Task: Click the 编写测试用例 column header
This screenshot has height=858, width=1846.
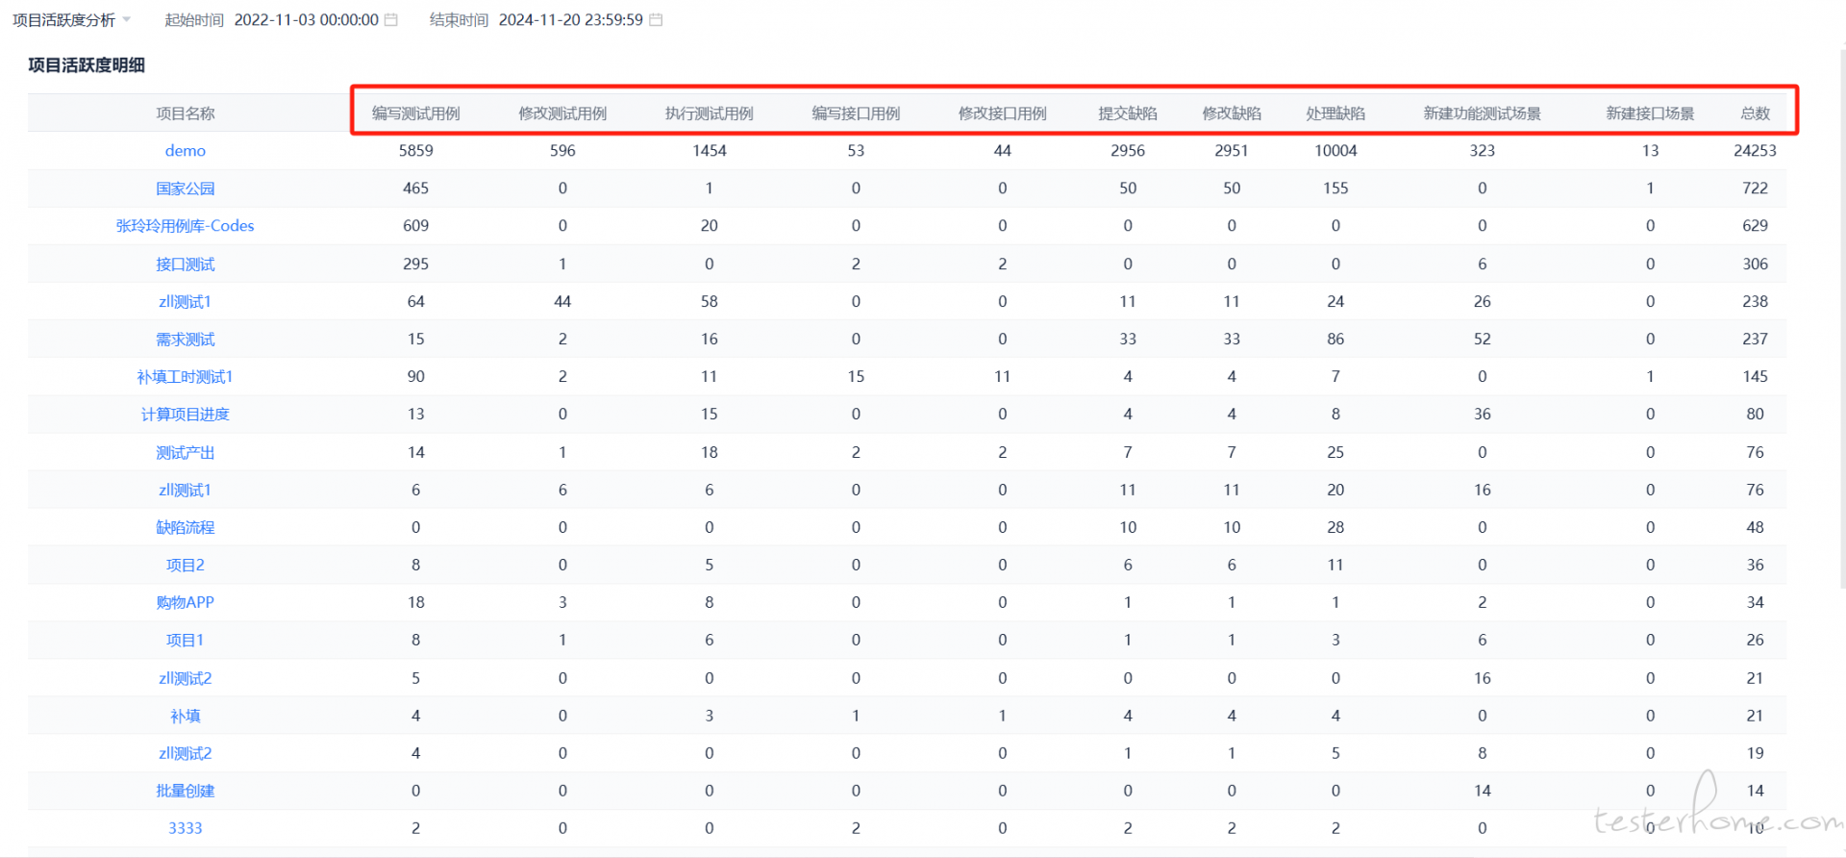Action: click(415, 114)
